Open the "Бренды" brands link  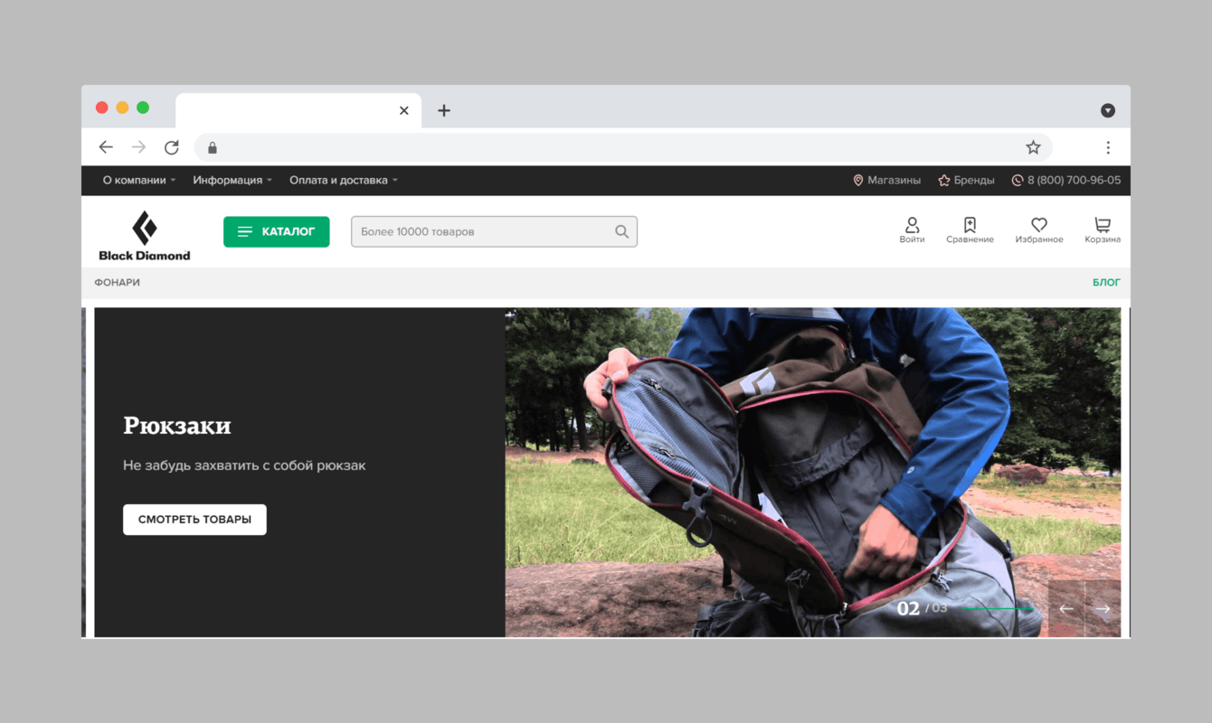coord(966,180)
